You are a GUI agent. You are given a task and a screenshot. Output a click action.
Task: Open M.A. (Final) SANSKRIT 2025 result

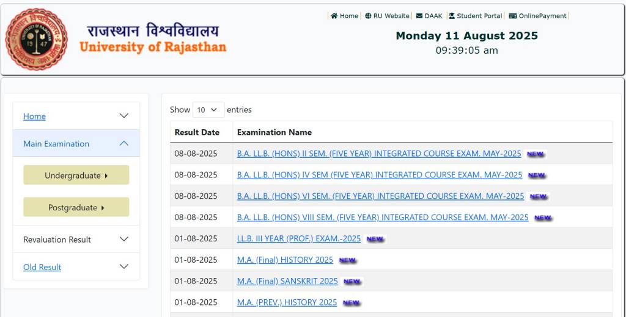[x=287, y=281]
